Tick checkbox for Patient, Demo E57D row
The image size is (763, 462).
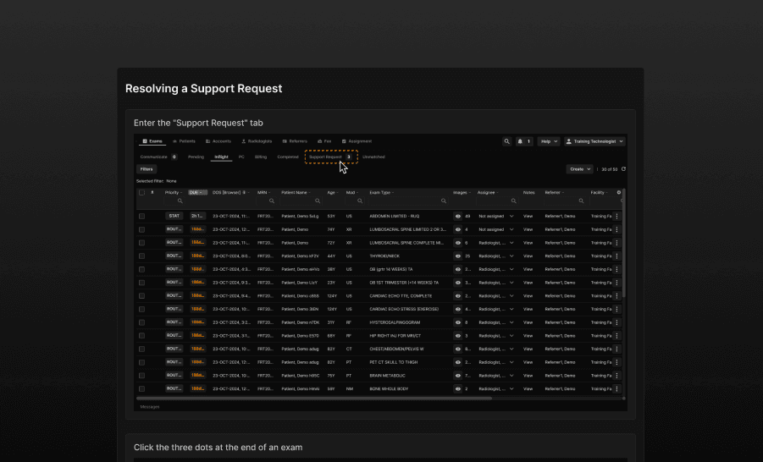click(141, 336)
